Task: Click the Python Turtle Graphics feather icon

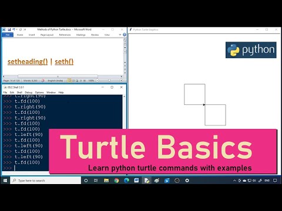Action: (x=130, y=29)
